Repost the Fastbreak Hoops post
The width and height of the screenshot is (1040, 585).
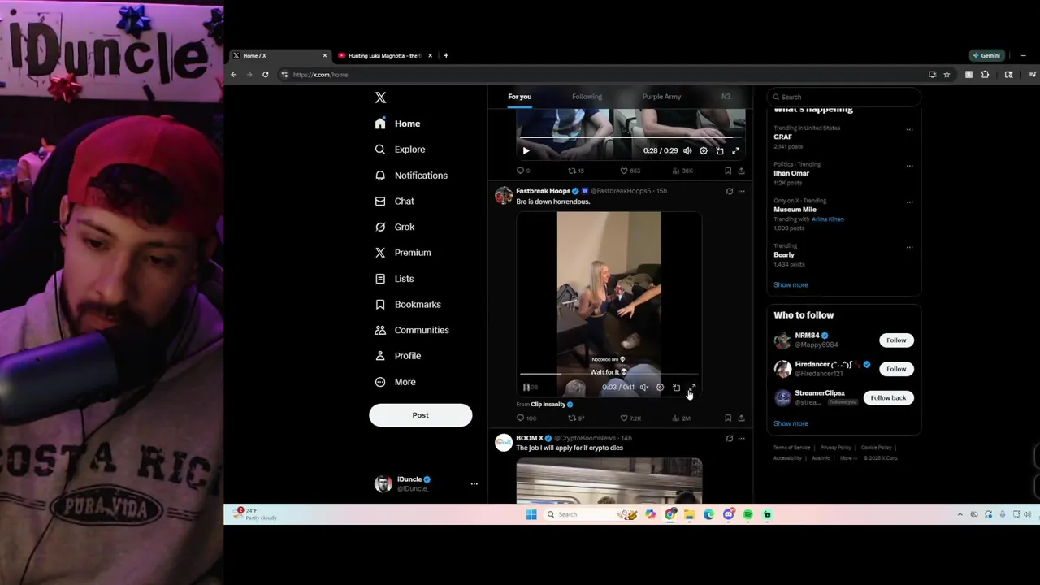pos(576,418)
